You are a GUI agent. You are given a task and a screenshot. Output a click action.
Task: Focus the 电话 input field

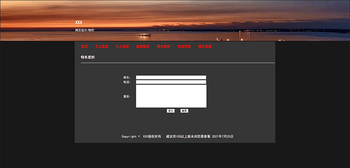[171, 82]
